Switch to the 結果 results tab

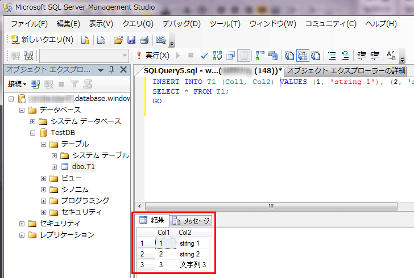point(152,220)
